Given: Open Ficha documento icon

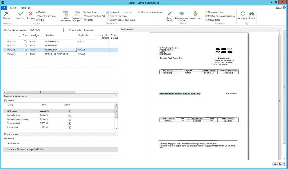Looking at the screenshot, I should click(65, 14).
